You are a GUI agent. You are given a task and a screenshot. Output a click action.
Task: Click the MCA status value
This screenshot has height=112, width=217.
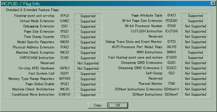[88, 90]
